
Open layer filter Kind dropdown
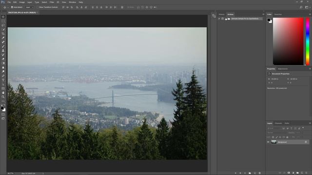point(273,128)
